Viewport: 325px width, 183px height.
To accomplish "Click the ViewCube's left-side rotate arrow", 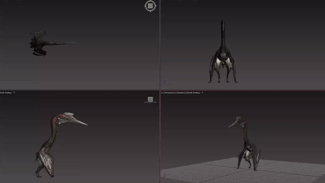I will pyautogui.click(x=145, y=6).
